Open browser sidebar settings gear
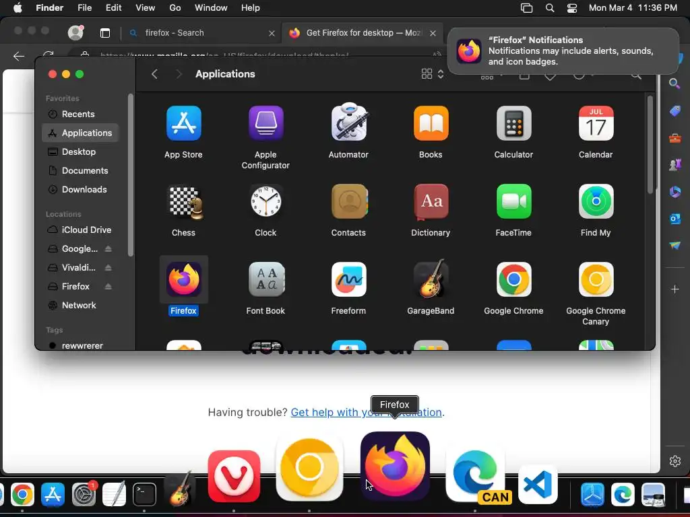Viewport: 690px width, 517px height. pos(675,460)
